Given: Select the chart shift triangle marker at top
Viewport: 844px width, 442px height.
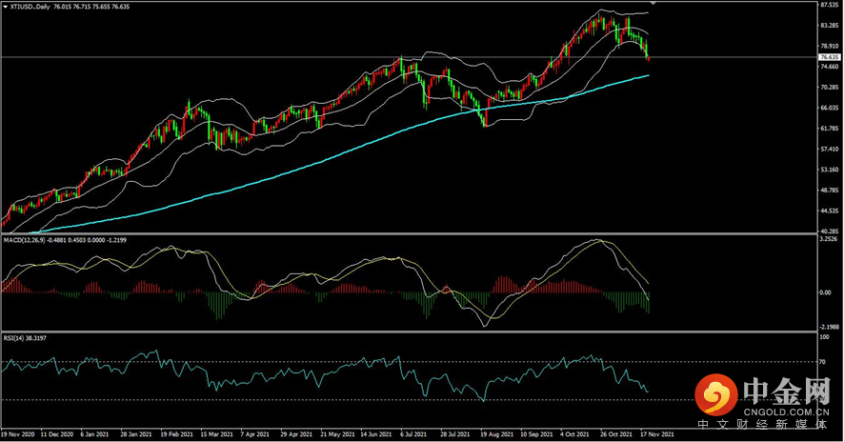Looking at the screenshot, I should (x=653, y=3).
